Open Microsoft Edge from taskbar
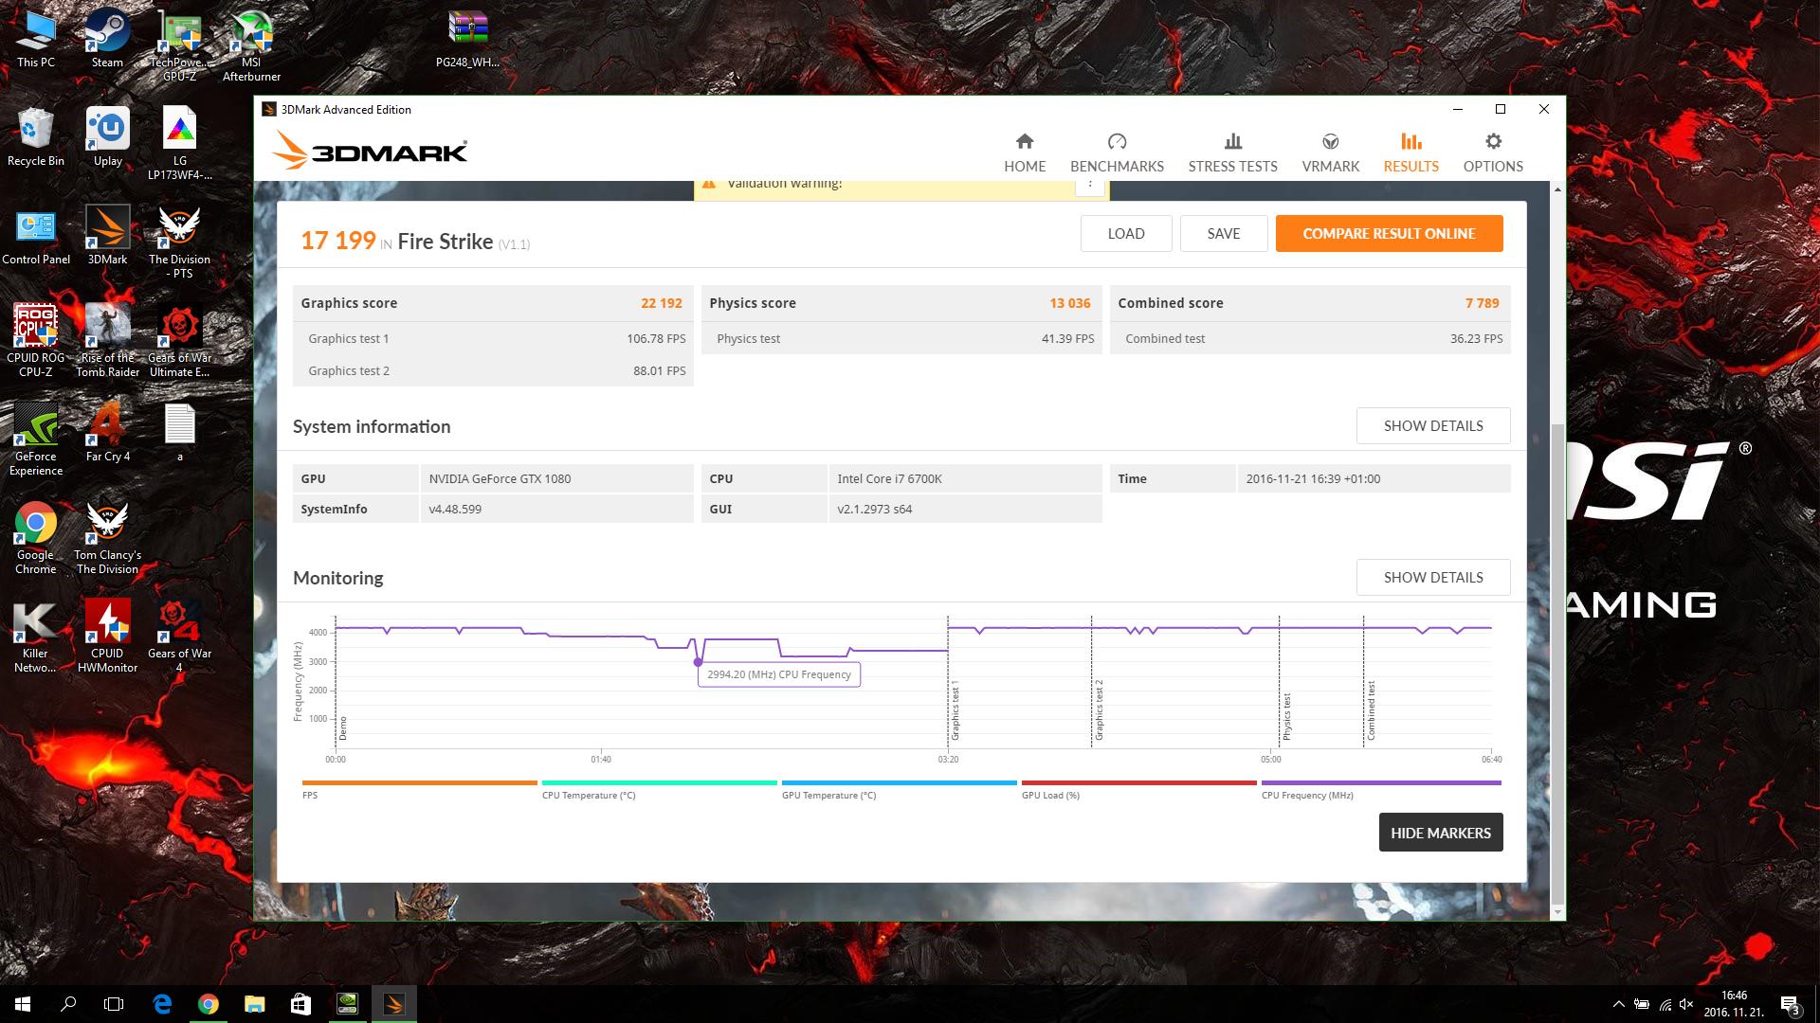 tap(162, 1004)
